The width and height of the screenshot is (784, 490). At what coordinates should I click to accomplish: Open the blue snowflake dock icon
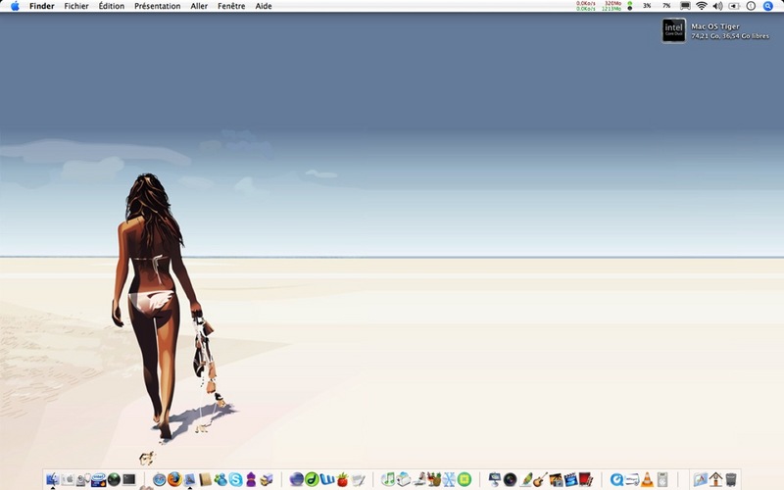tap(449, 479)
